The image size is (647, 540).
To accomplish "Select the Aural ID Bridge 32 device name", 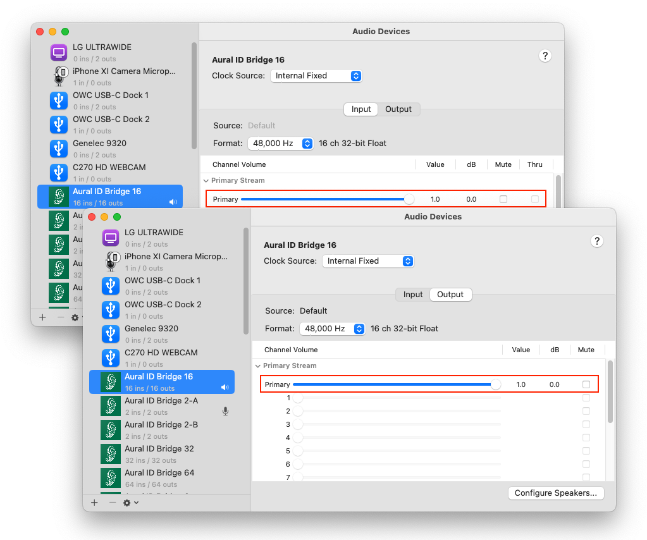I will (x=159, y=449).
